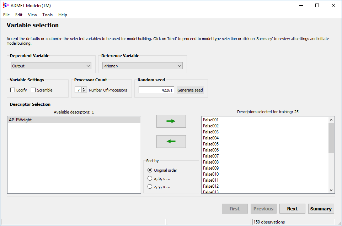The height and width of the screenshot is (226, 342).
Task: Click the Generate seed button
Action: tap(190, 90)
